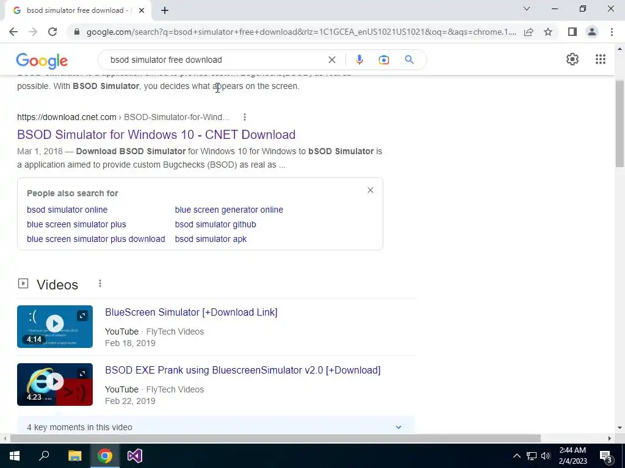Submit search with magnifying glass icon
The width and height of the screenshot is (625, 468).
click(409, 60)
